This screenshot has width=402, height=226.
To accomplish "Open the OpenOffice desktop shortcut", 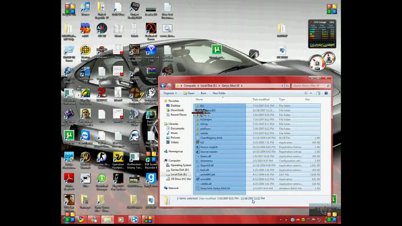I will (x=85, y=75).
